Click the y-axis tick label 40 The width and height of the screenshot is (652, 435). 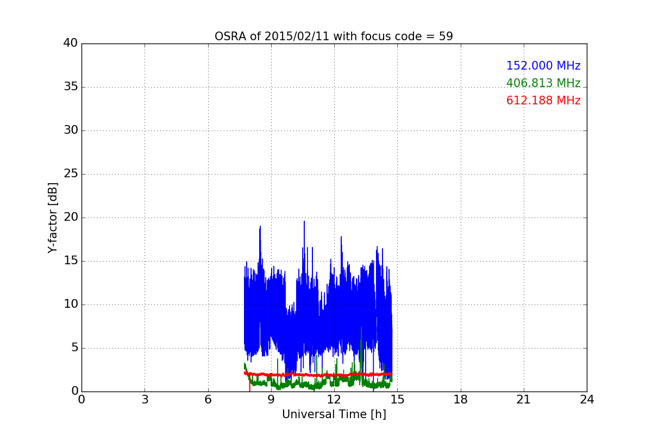(x=71, y=43)
